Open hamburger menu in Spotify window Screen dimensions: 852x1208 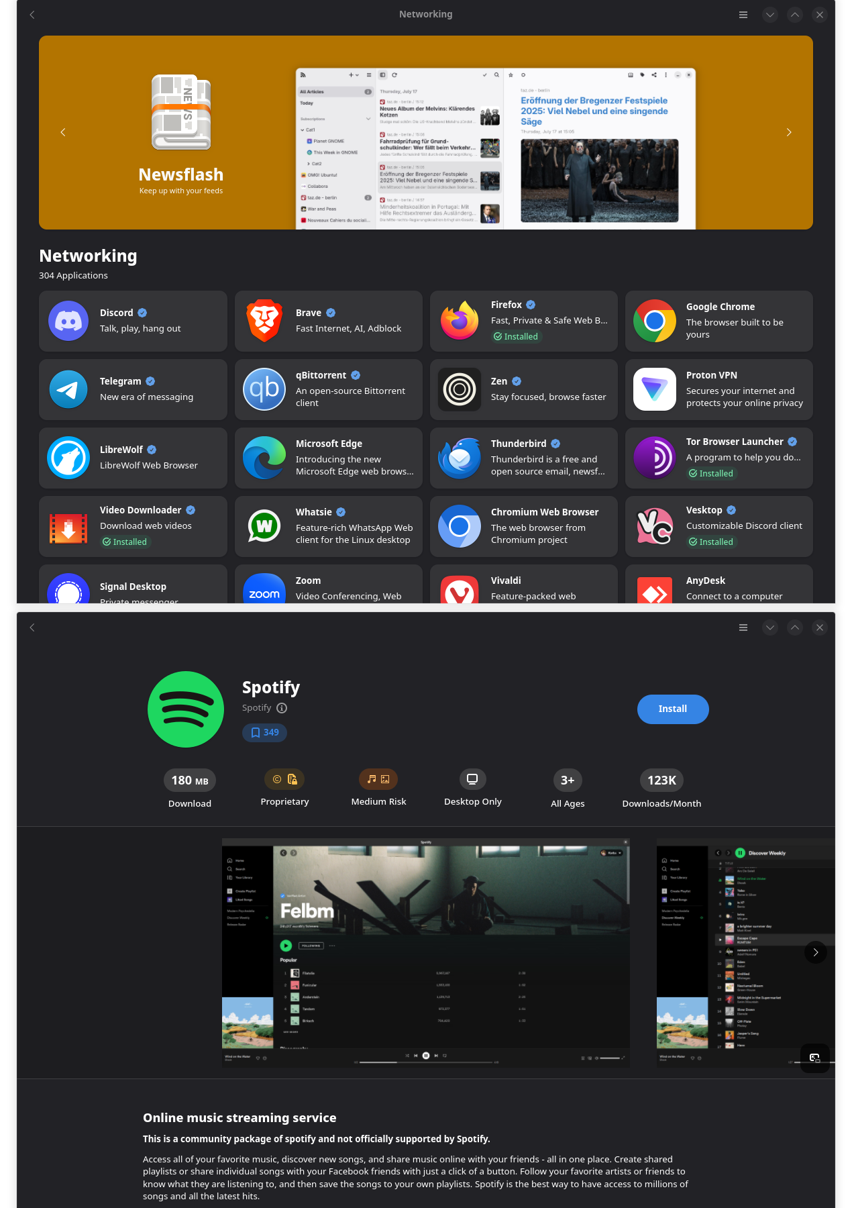[743, 627]
